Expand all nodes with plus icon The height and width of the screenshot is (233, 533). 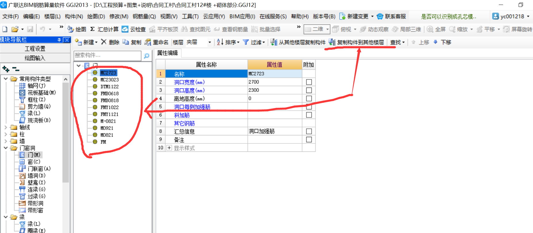coord(6,69)
